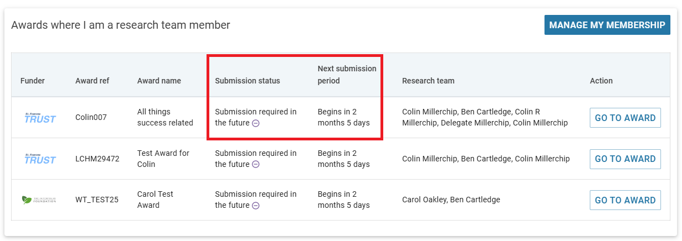Go to award Carol Test Award
The width and height of the screenshot is (682, 241).
tap(625, 200)
